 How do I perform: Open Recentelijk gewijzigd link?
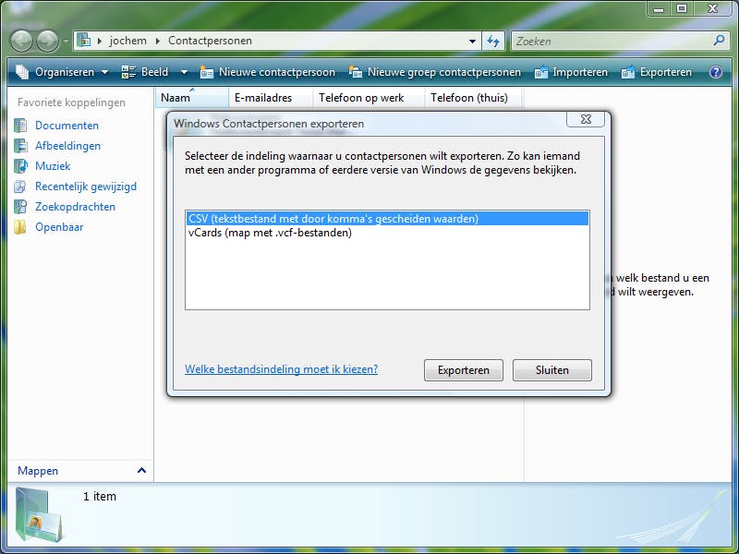pyautogui.click(x=86, y=187)
